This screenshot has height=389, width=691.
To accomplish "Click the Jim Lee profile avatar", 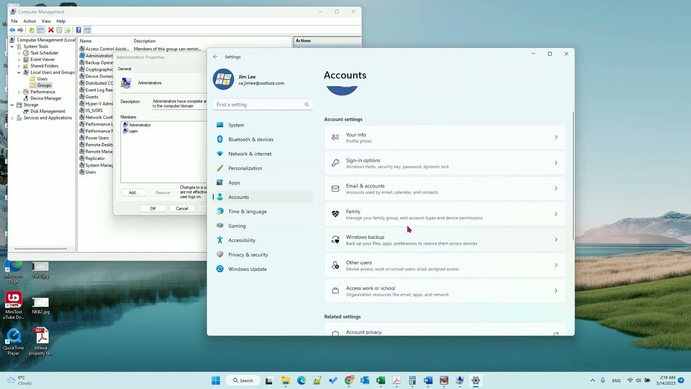I will [x=223, y=79].
